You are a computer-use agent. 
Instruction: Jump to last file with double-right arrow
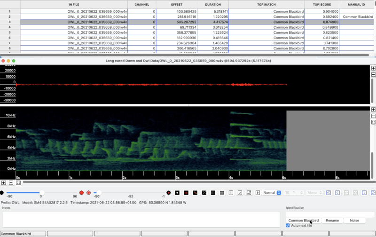(373, 193)
